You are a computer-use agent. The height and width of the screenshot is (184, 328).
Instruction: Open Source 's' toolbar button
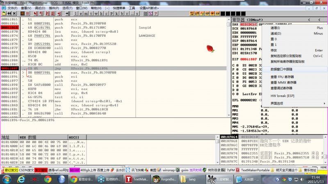pyautogui.click(x=137, y=13)
